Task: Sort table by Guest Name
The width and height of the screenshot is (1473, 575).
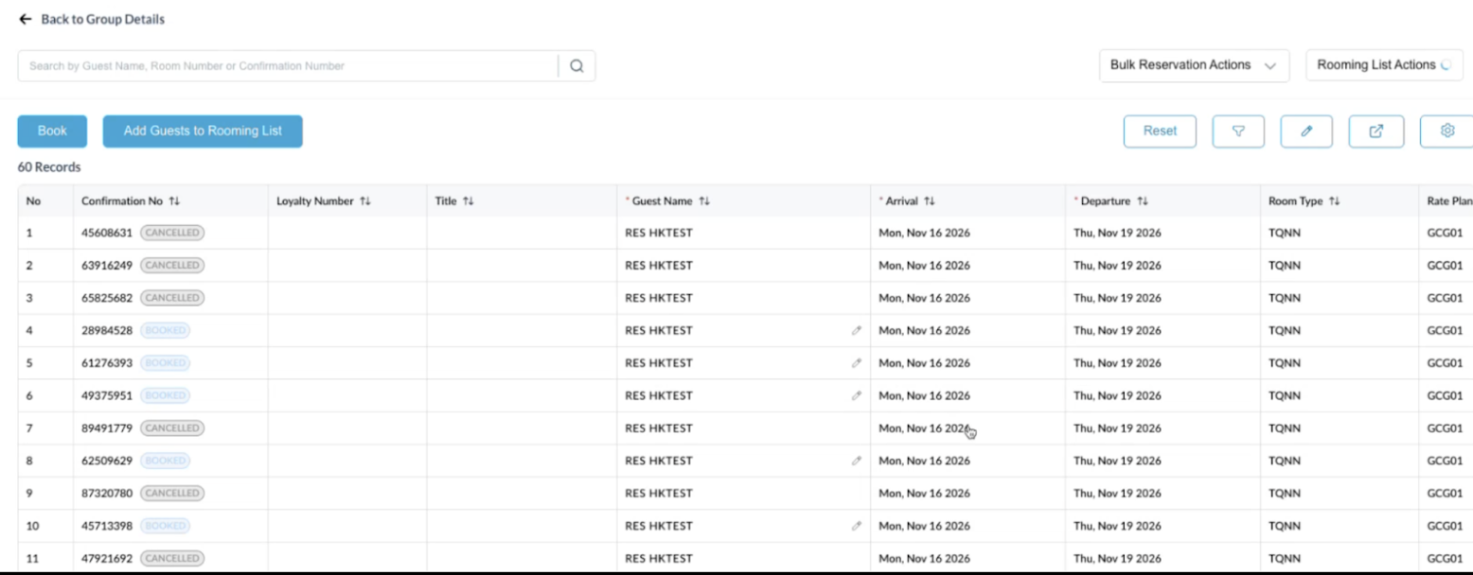Action: pyautogui.click(x=704, y=201)
